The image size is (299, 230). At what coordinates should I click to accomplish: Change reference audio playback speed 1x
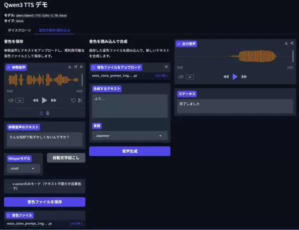point(19,100)
